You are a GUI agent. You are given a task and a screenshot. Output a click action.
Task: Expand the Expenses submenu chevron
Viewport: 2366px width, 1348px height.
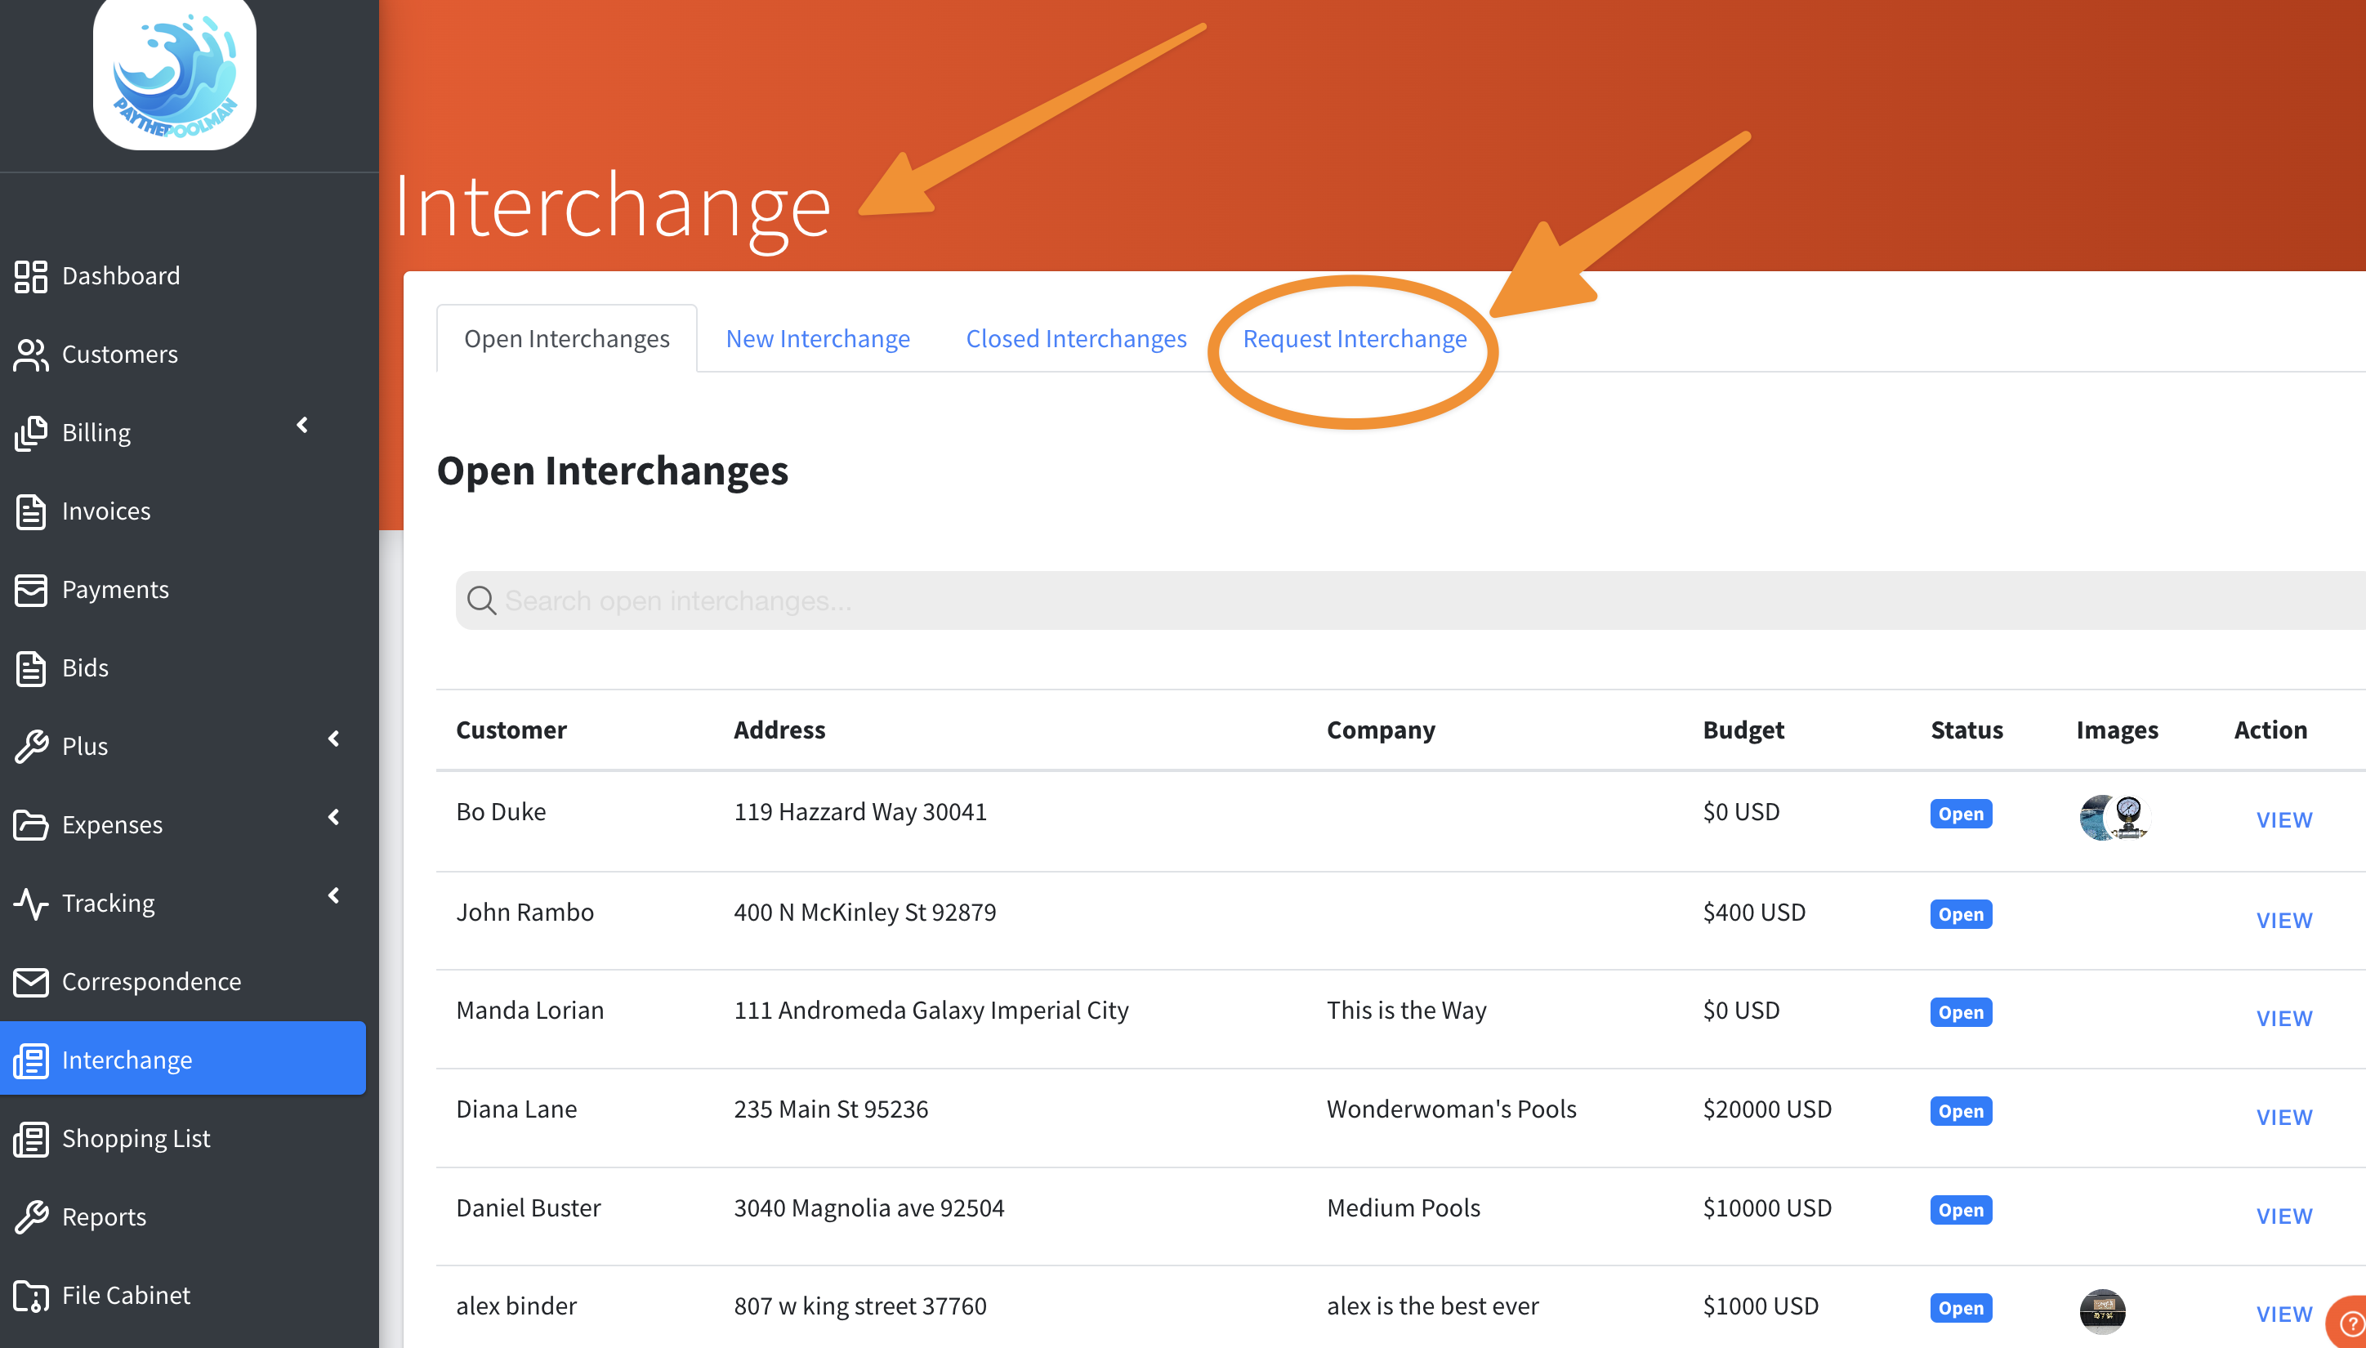(333, 817)
